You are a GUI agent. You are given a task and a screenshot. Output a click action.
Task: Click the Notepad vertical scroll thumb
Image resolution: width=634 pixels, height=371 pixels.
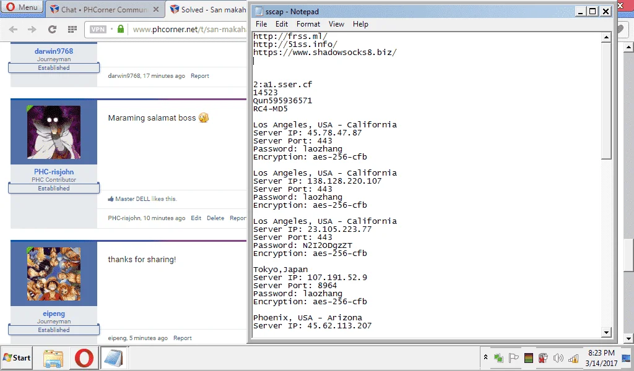click(x=606, y=101)
